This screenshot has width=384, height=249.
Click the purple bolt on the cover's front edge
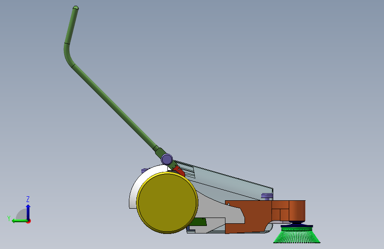[267, 195]
